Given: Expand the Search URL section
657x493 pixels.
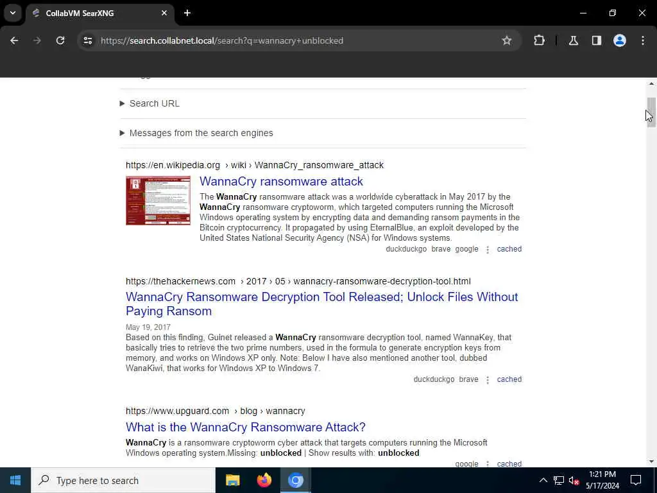Looking at the screenshot, I should [149, 103].
